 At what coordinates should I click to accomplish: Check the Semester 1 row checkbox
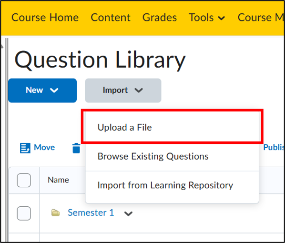(24, 213)
